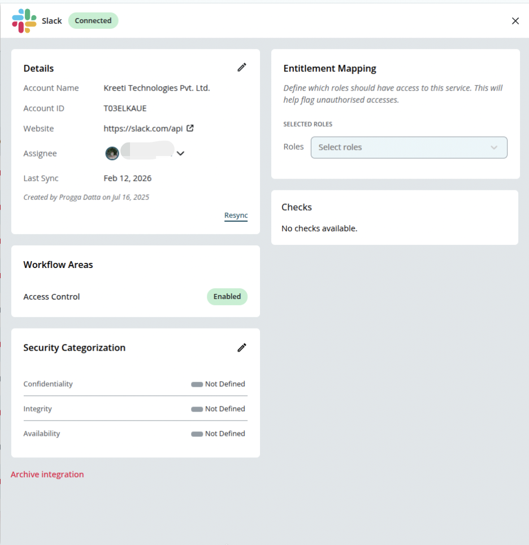Open the edit pencil on Security Categorization
The image size is (529, 545).
click(x=241, y=347)
